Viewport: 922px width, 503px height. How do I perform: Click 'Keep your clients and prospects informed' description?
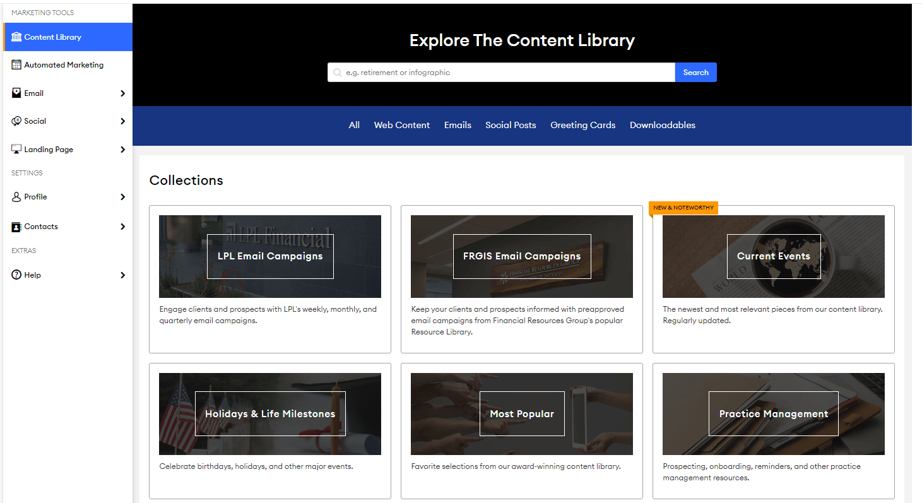pos(517,321)
